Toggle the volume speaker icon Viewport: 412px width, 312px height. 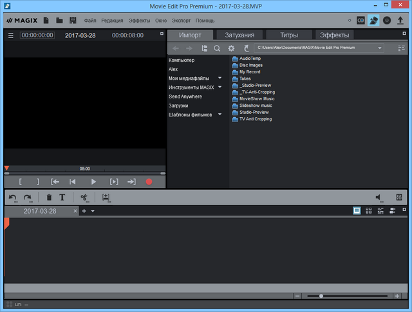click(x=379, y=197)
